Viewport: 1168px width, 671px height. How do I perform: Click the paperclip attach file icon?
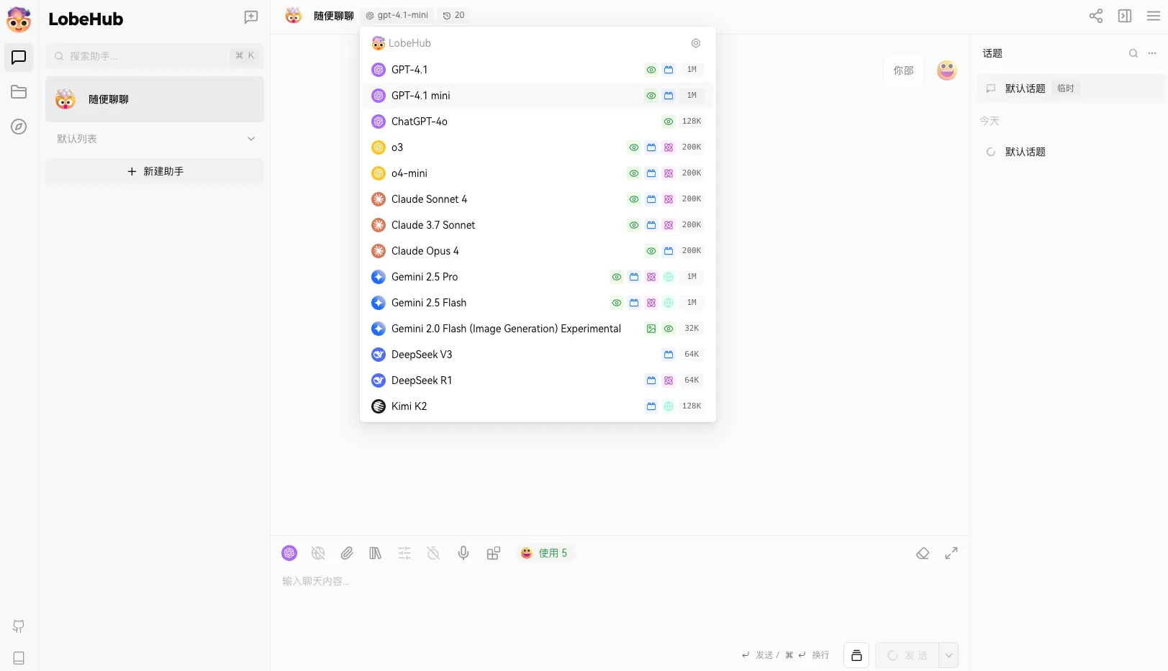pos(347,553)
